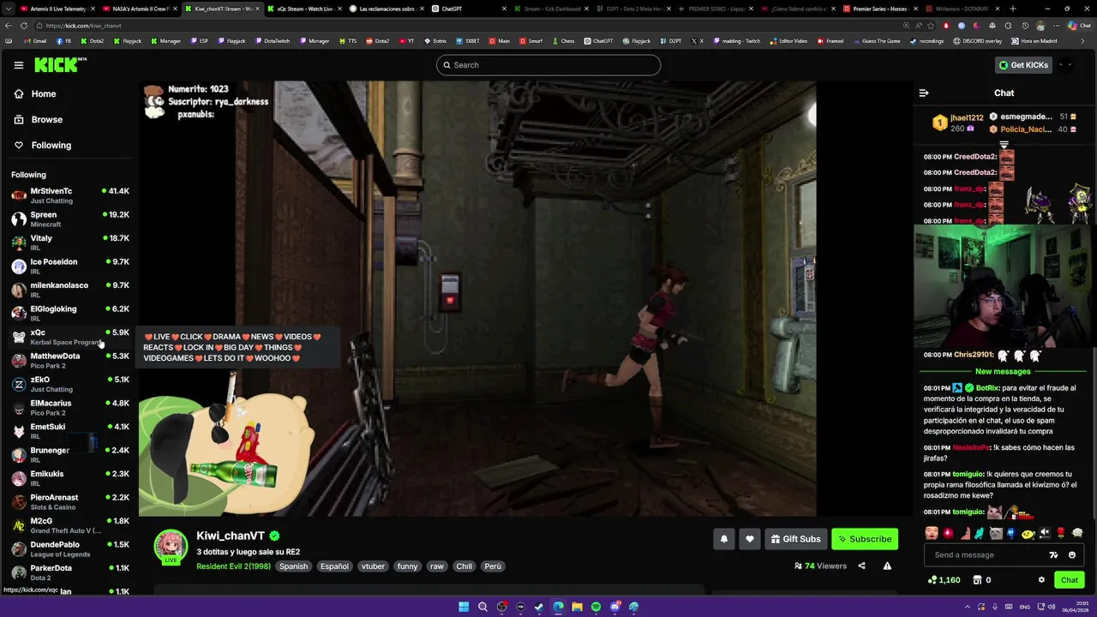1097x617 pixels.
Task: Open the hamburger sidebar menu
Action: [x=18, y=65]
